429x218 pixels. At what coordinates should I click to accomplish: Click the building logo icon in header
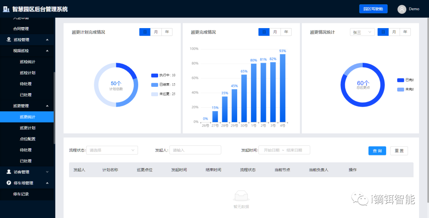coord(6,9)
